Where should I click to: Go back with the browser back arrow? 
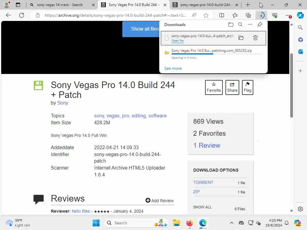(8, 15)
